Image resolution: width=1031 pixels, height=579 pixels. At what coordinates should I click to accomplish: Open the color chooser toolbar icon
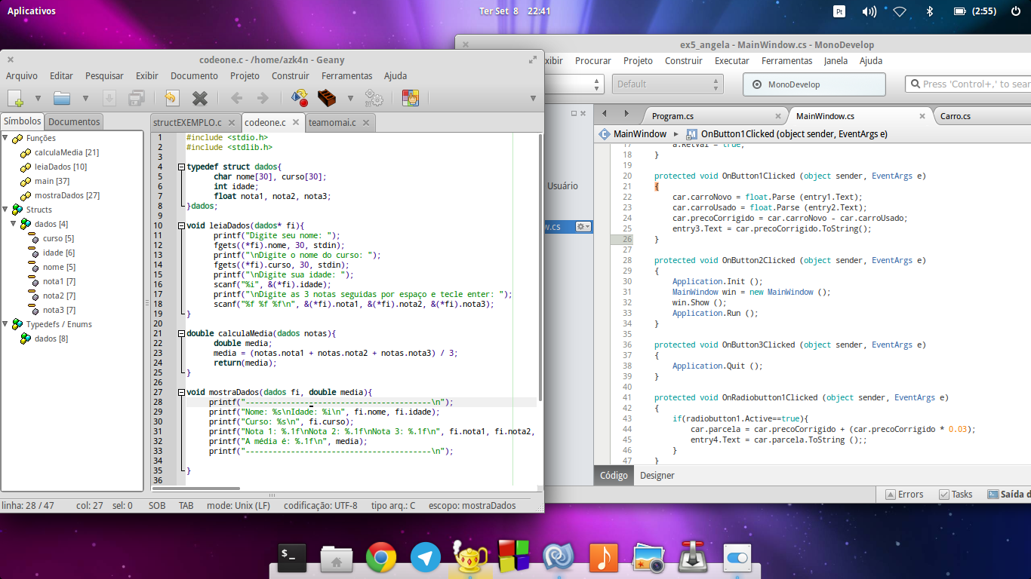click(411, 97)
